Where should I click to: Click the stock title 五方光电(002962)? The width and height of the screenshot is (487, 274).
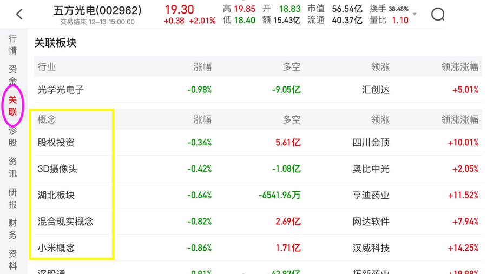97,11
